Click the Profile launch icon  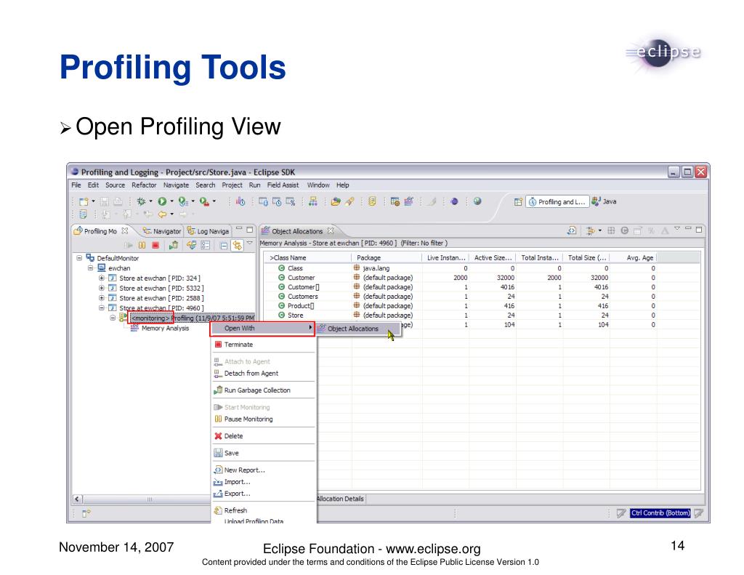pyautogui.click(x=182, y=201)
